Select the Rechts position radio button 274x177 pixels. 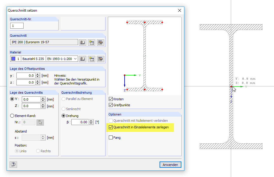tap(38, 151)
